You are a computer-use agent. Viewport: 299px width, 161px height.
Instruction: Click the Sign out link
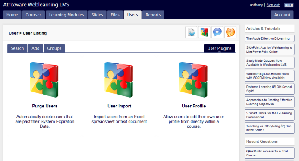coord(273,5)
